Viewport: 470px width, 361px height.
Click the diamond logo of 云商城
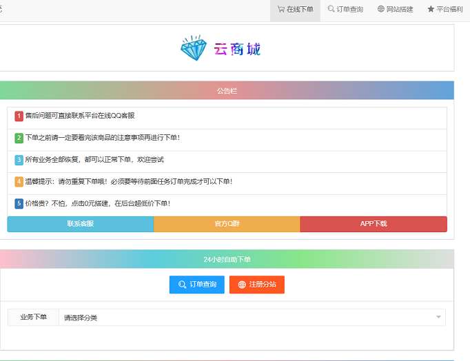click(x=194, y=48)
